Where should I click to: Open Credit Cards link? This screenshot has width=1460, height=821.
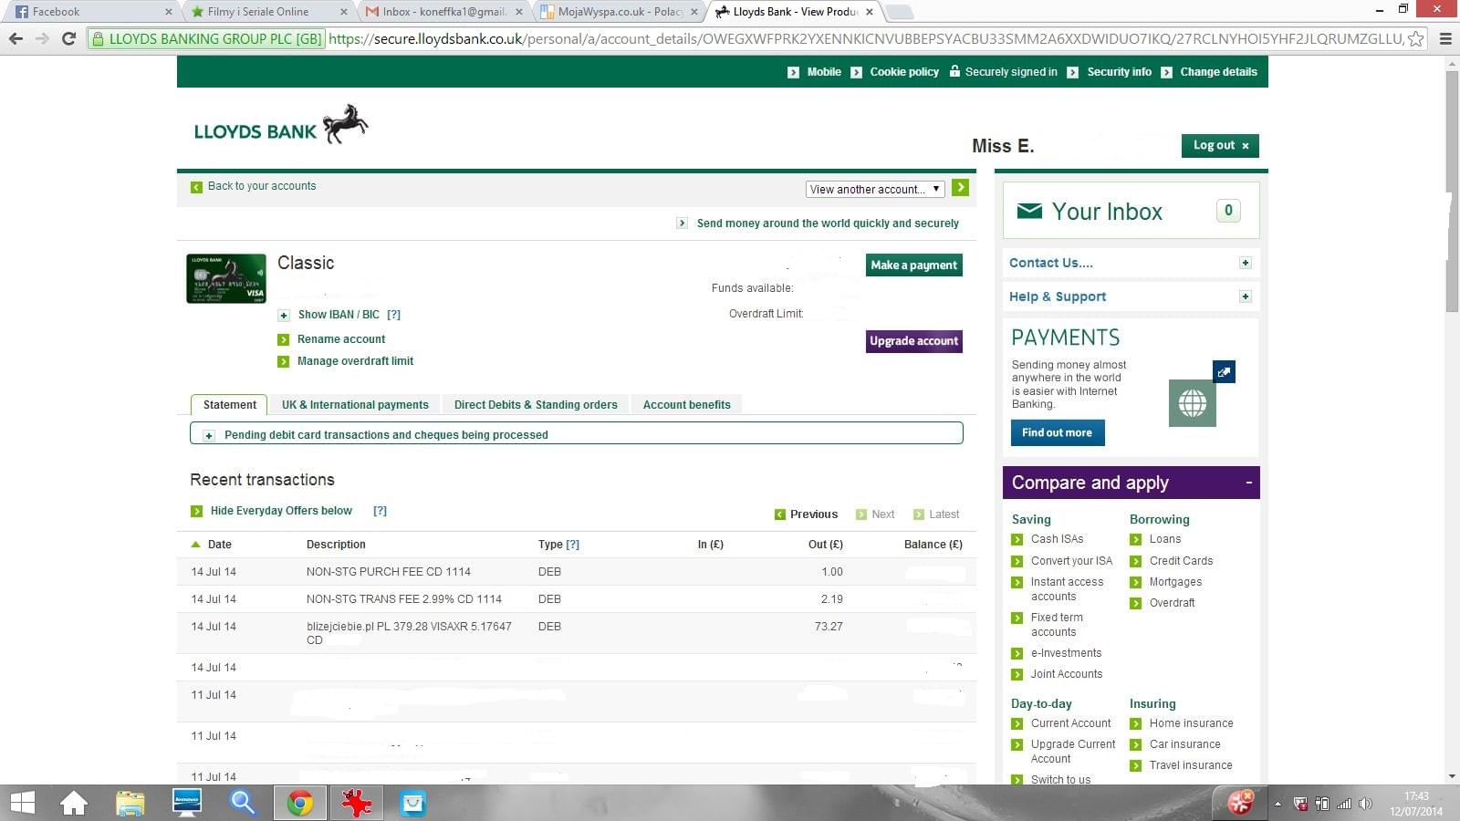click(x=1181, y=561)
